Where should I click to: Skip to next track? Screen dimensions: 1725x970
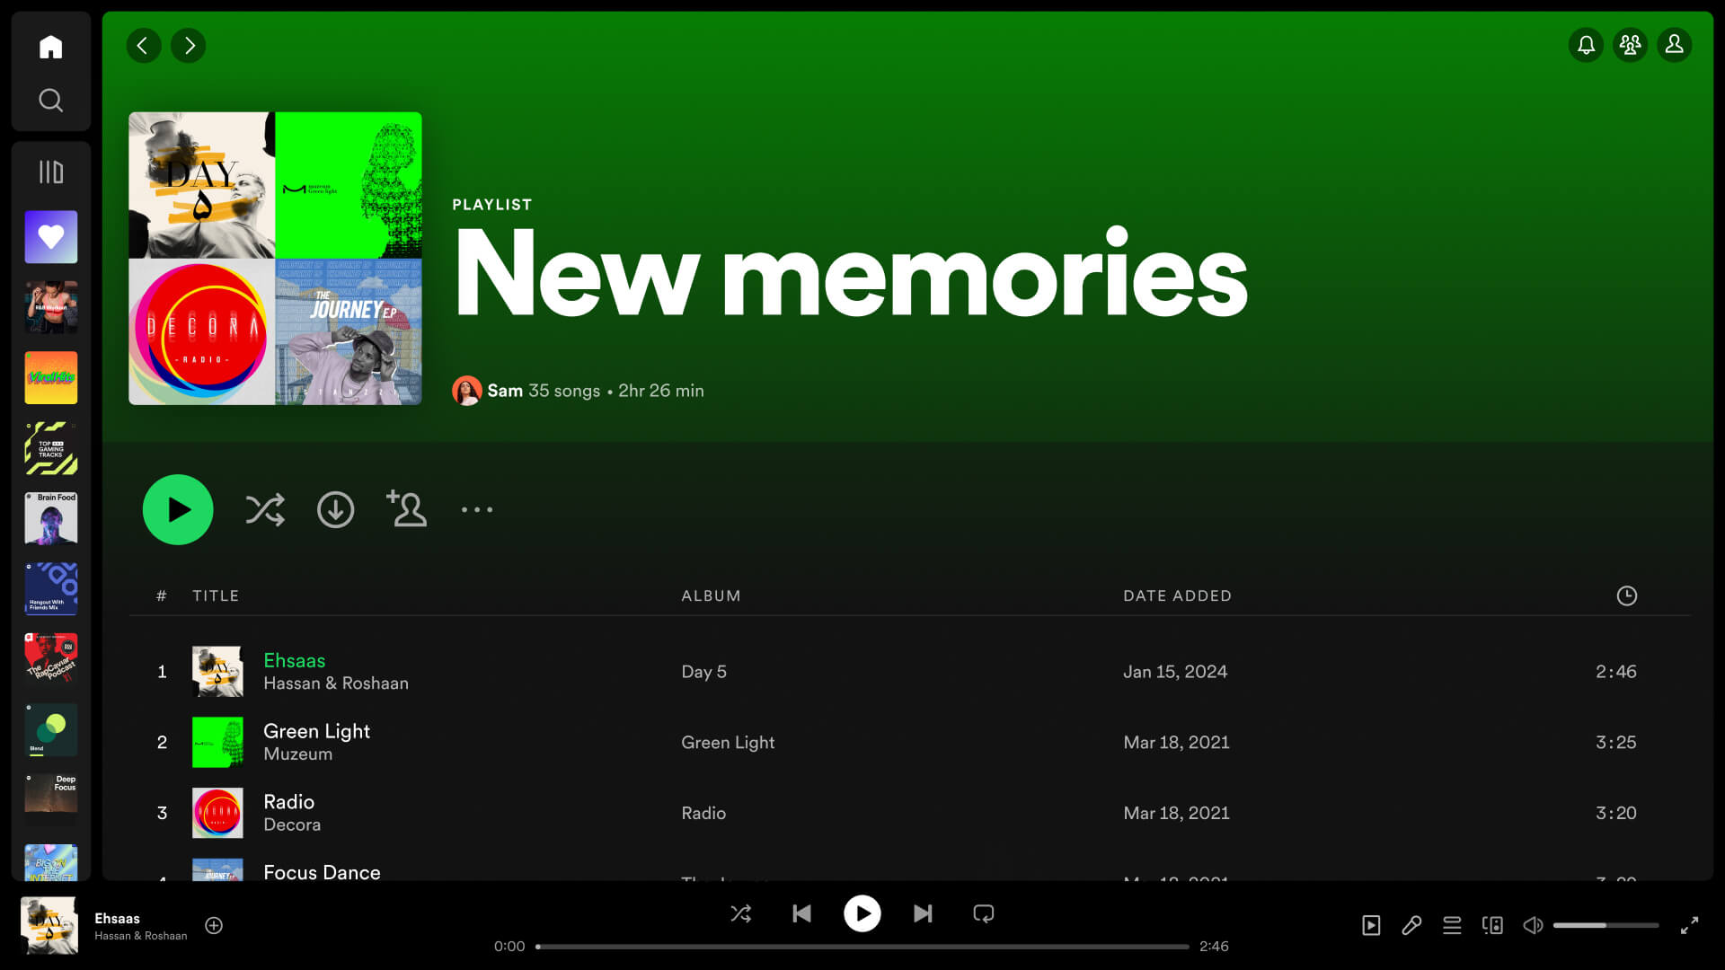click(923, 914)
